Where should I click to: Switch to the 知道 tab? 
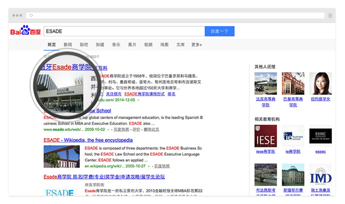(x=100, y=45)
